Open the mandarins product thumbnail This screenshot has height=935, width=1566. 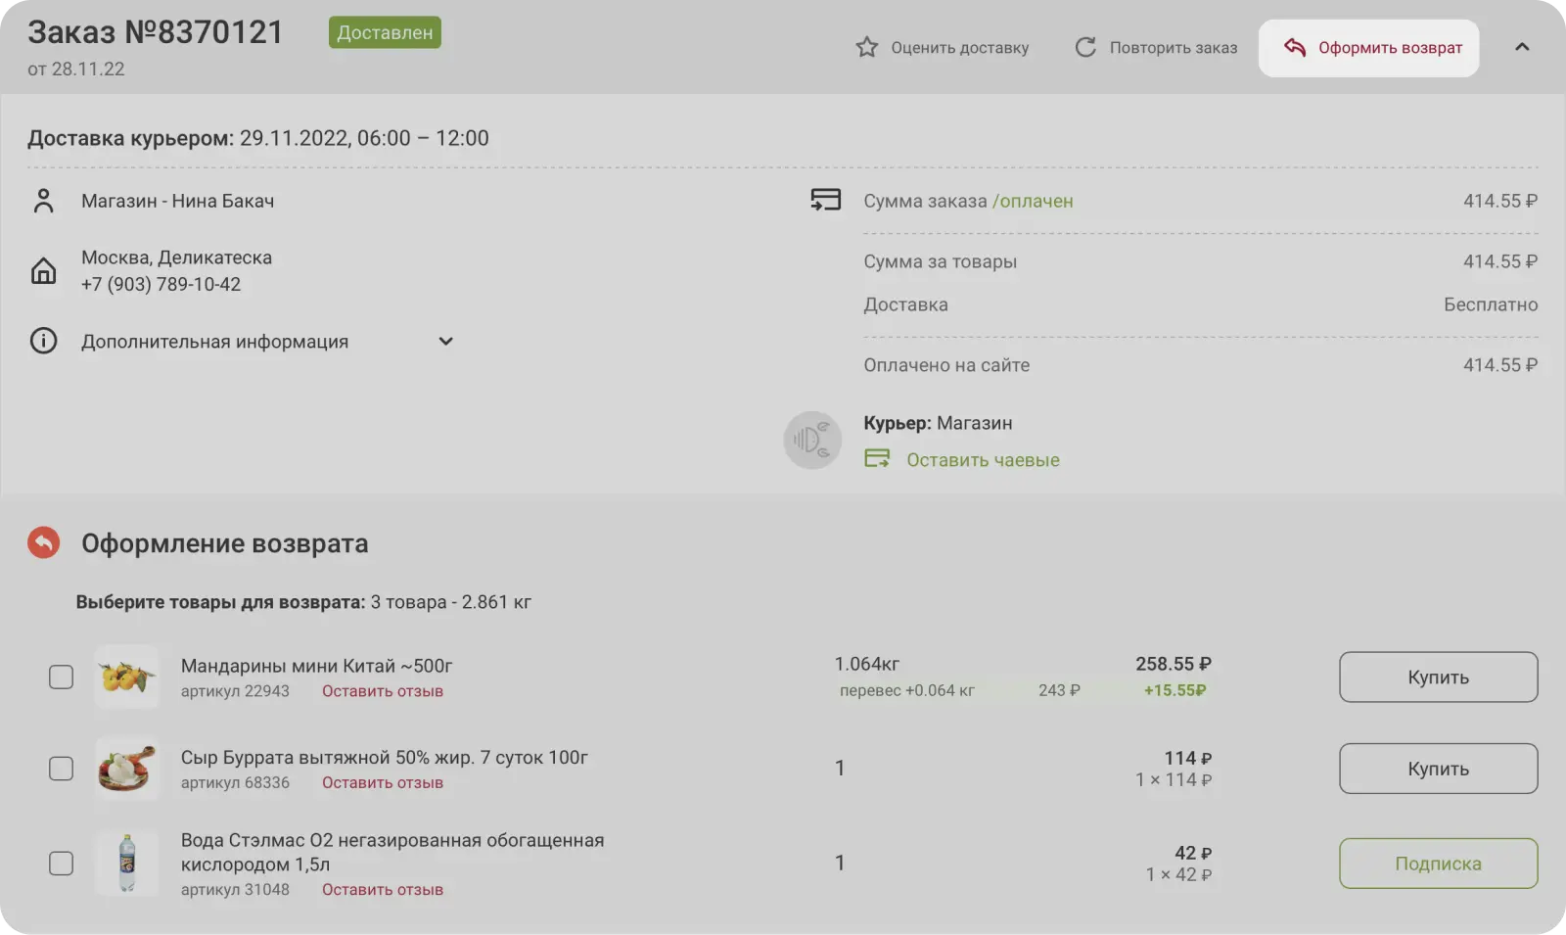coord(127,677)
